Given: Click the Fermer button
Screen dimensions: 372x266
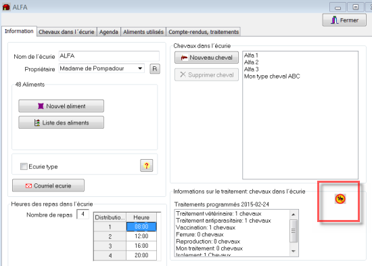Looking at the screenshot, I should pos(344,20).
